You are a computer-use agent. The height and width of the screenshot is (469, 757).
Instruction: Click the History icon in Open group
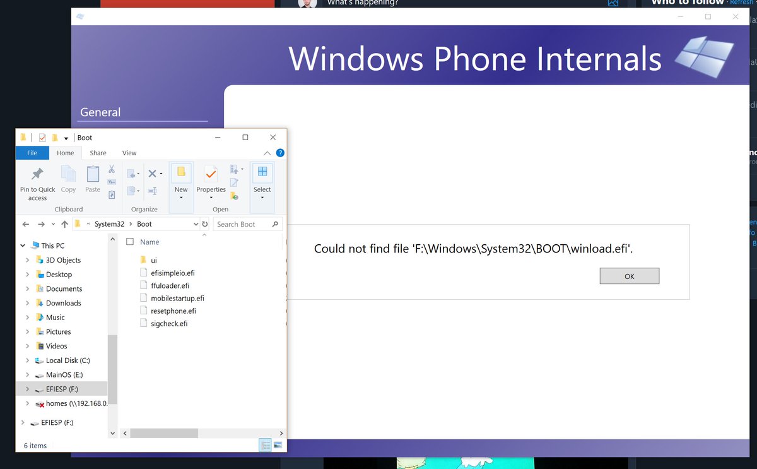coord(234,195)
